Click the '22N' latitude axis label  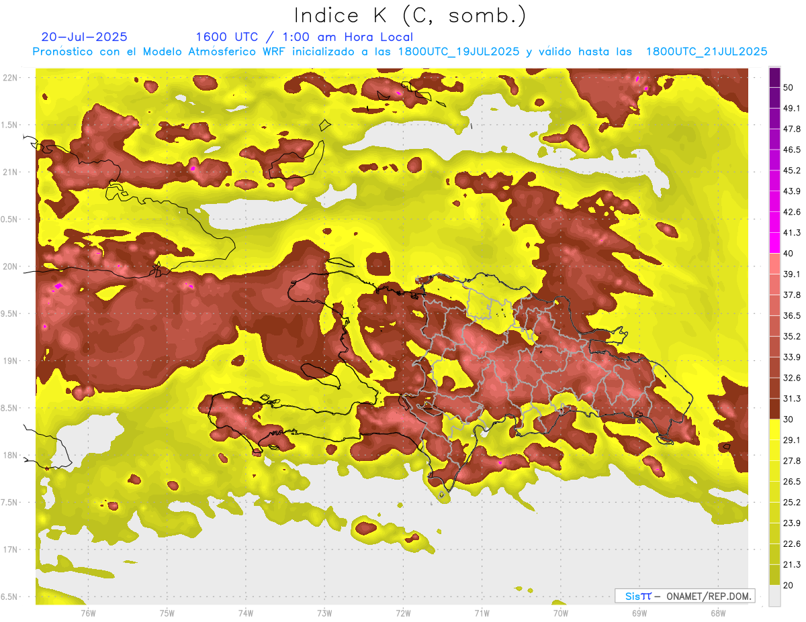[11, 78]
